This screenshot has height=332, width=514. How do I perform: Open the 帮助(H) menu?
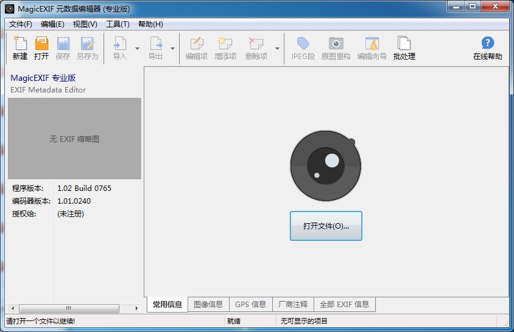150,24
